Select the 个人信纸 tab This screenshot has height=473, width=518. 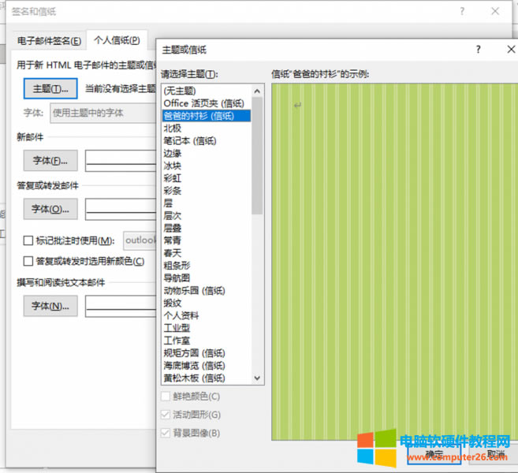[117, 40]
